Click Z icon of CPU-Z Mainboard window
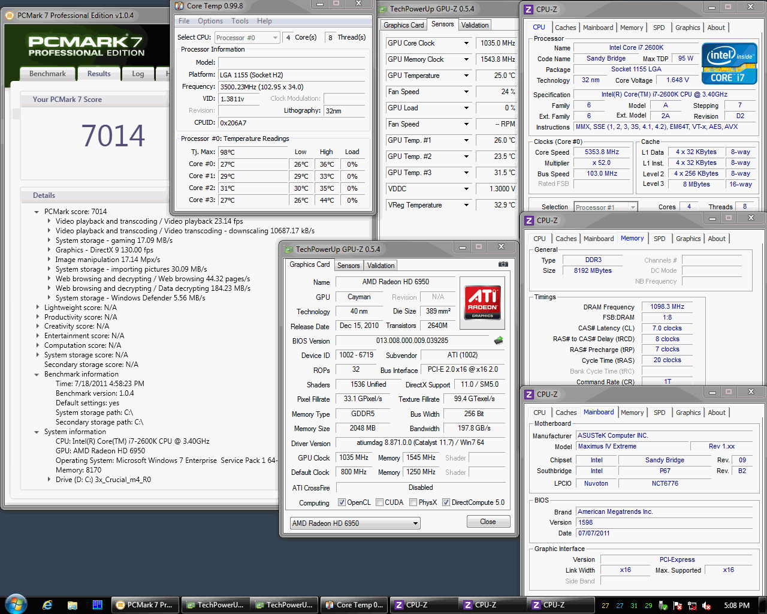The image size is (767, 614). (529, 394)
